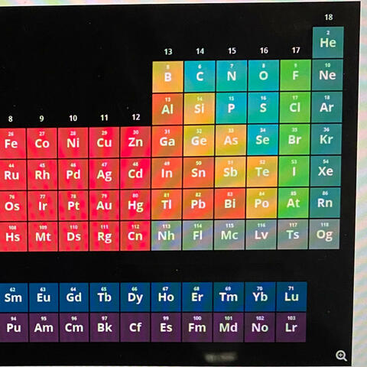Click the Iron (Fe) element tile
The height and width of the screenshot is (367, 367).
11,144
